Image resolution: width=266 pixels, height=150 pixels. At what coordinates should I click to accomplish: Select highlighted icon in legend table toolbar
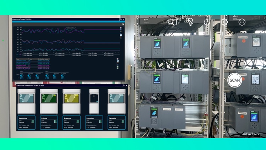(x=118, y=61)
